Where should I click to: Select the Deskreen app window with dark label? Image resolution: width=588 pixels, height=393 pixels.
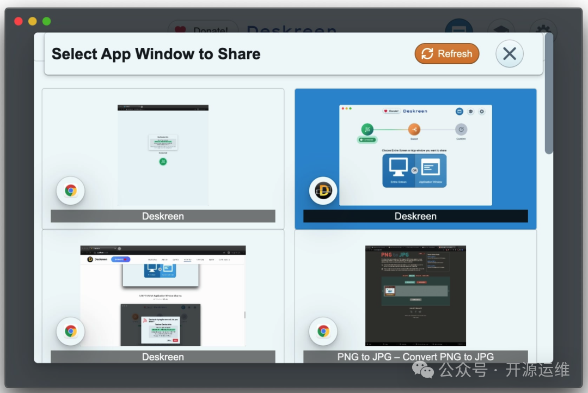(x=415, y=158)
